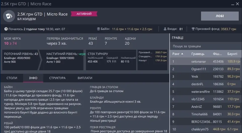The image size is (242, 133).
Task: Click the clock icon beside start time
Action: pos(6,29)
